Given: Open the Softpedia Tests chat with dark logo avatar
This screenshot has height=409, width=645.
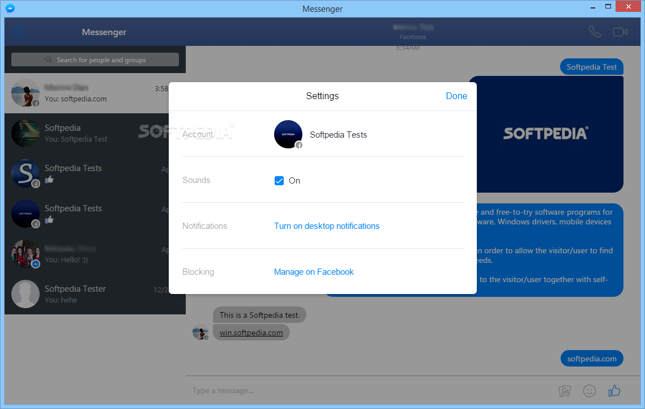Looking at the screenshot, I should (x=87, y=214).
